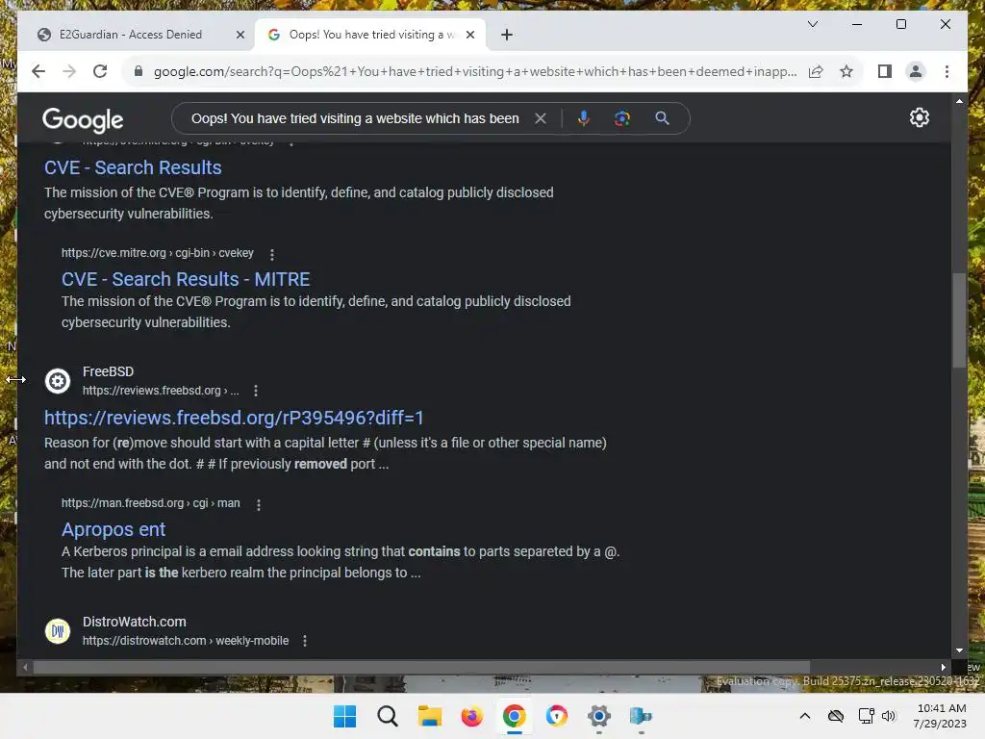Viewport: 985px width, 739px height.
Task: Focus the Chrome address bar URL
Action: (x=475, y=71)
